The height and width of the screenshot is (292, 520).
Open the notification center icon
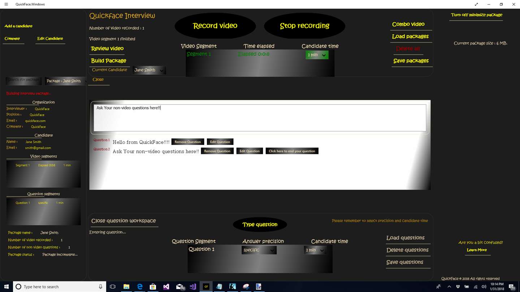coord(512,287)
